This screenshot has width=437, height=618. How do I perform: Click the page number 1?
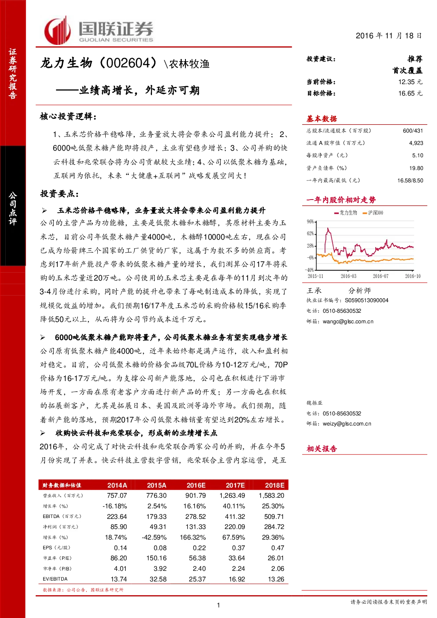coord(218,605)
